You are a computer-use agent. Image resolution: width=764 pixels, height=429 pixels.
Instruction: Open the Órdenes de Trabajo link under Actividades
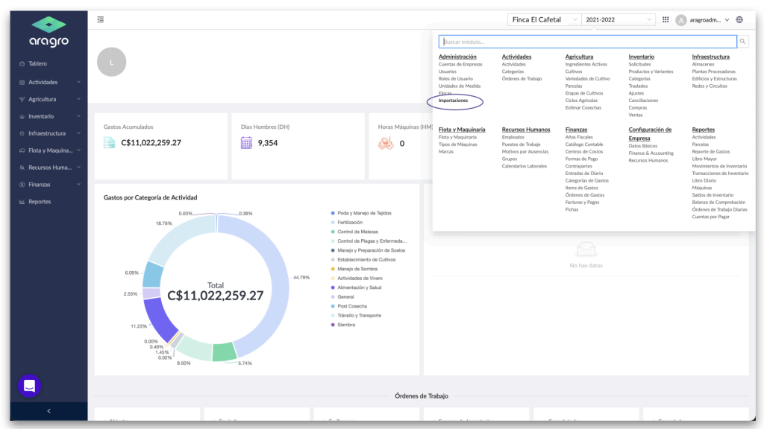tap(522, 78)
